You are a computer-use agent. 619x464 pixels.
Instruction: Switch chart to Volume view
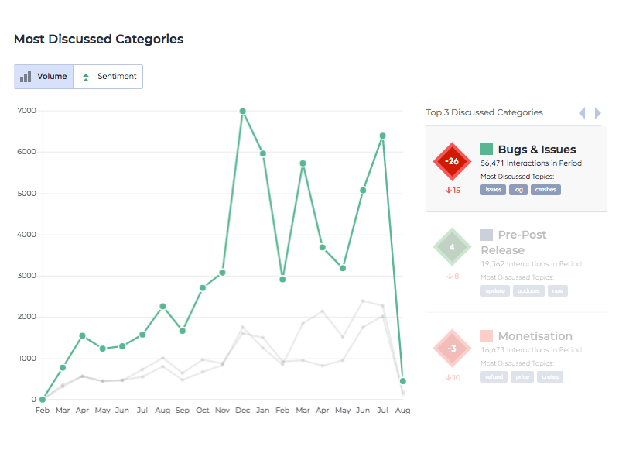pyautogui.click(x=44, y=77)
